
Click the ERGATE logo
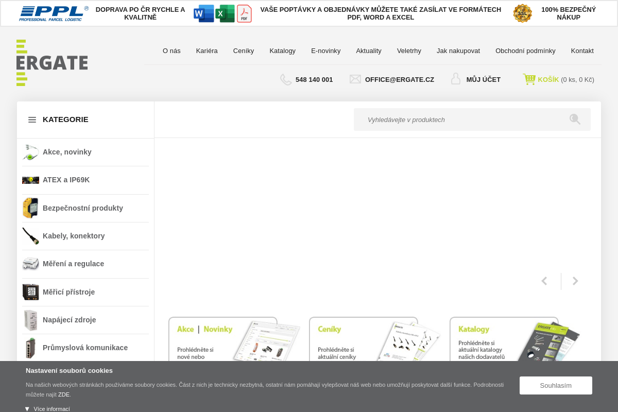pyautogui.click(x=52, y=63)
